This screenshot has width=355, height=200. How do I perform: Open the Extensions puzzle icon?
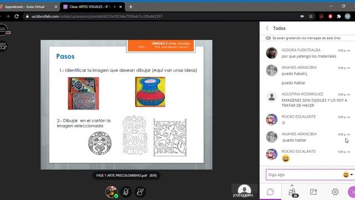339,16
